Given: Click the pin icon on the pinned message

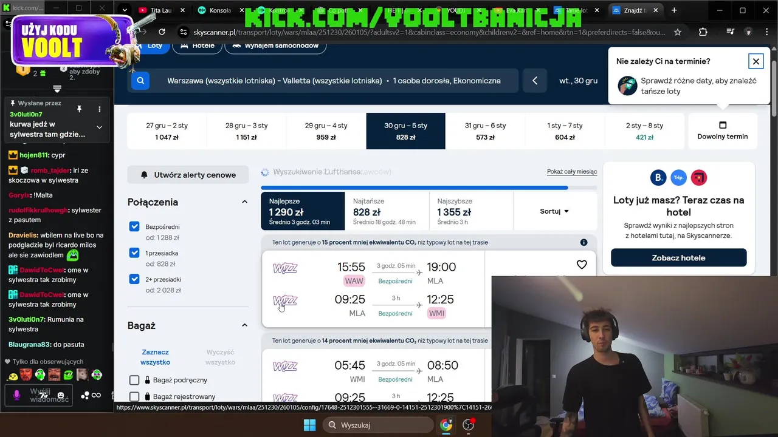Looking at the screenshot, I should [x=79, y=109].
